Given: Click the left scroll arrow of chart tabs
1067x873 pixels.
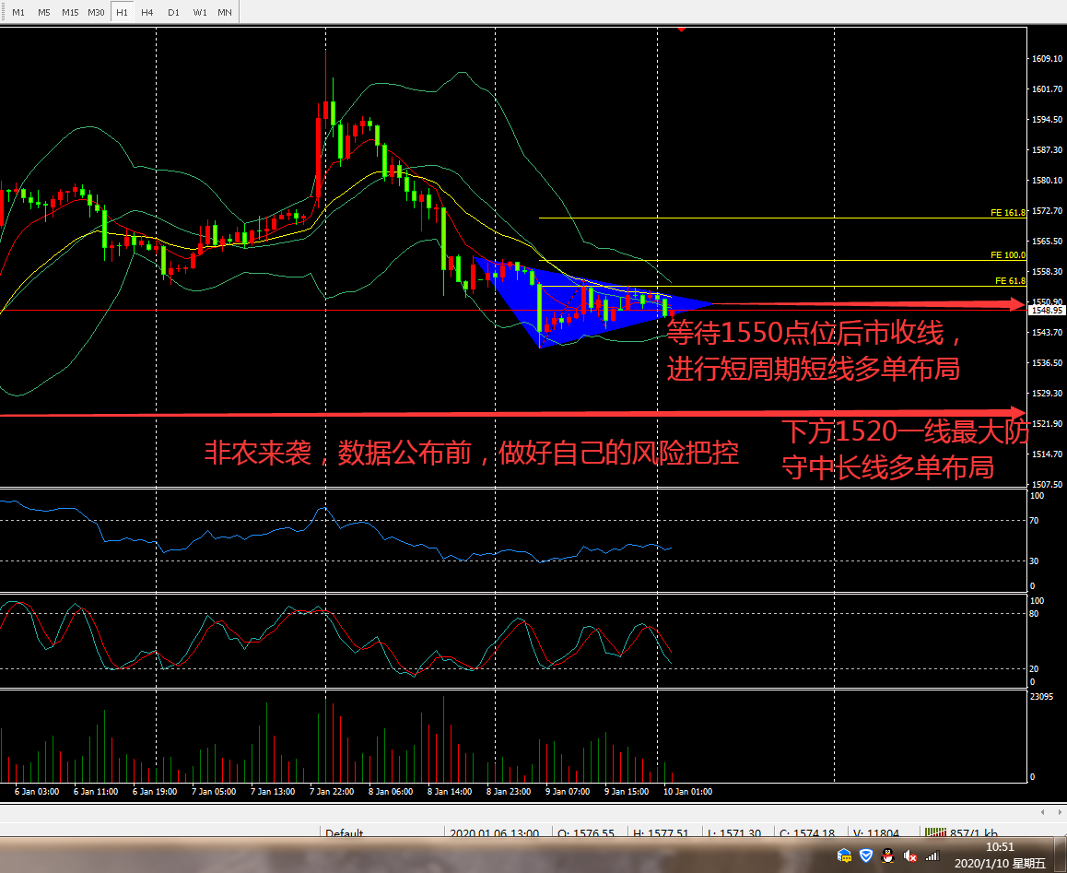Looking at the screenshot, I should click(1043, 812).
